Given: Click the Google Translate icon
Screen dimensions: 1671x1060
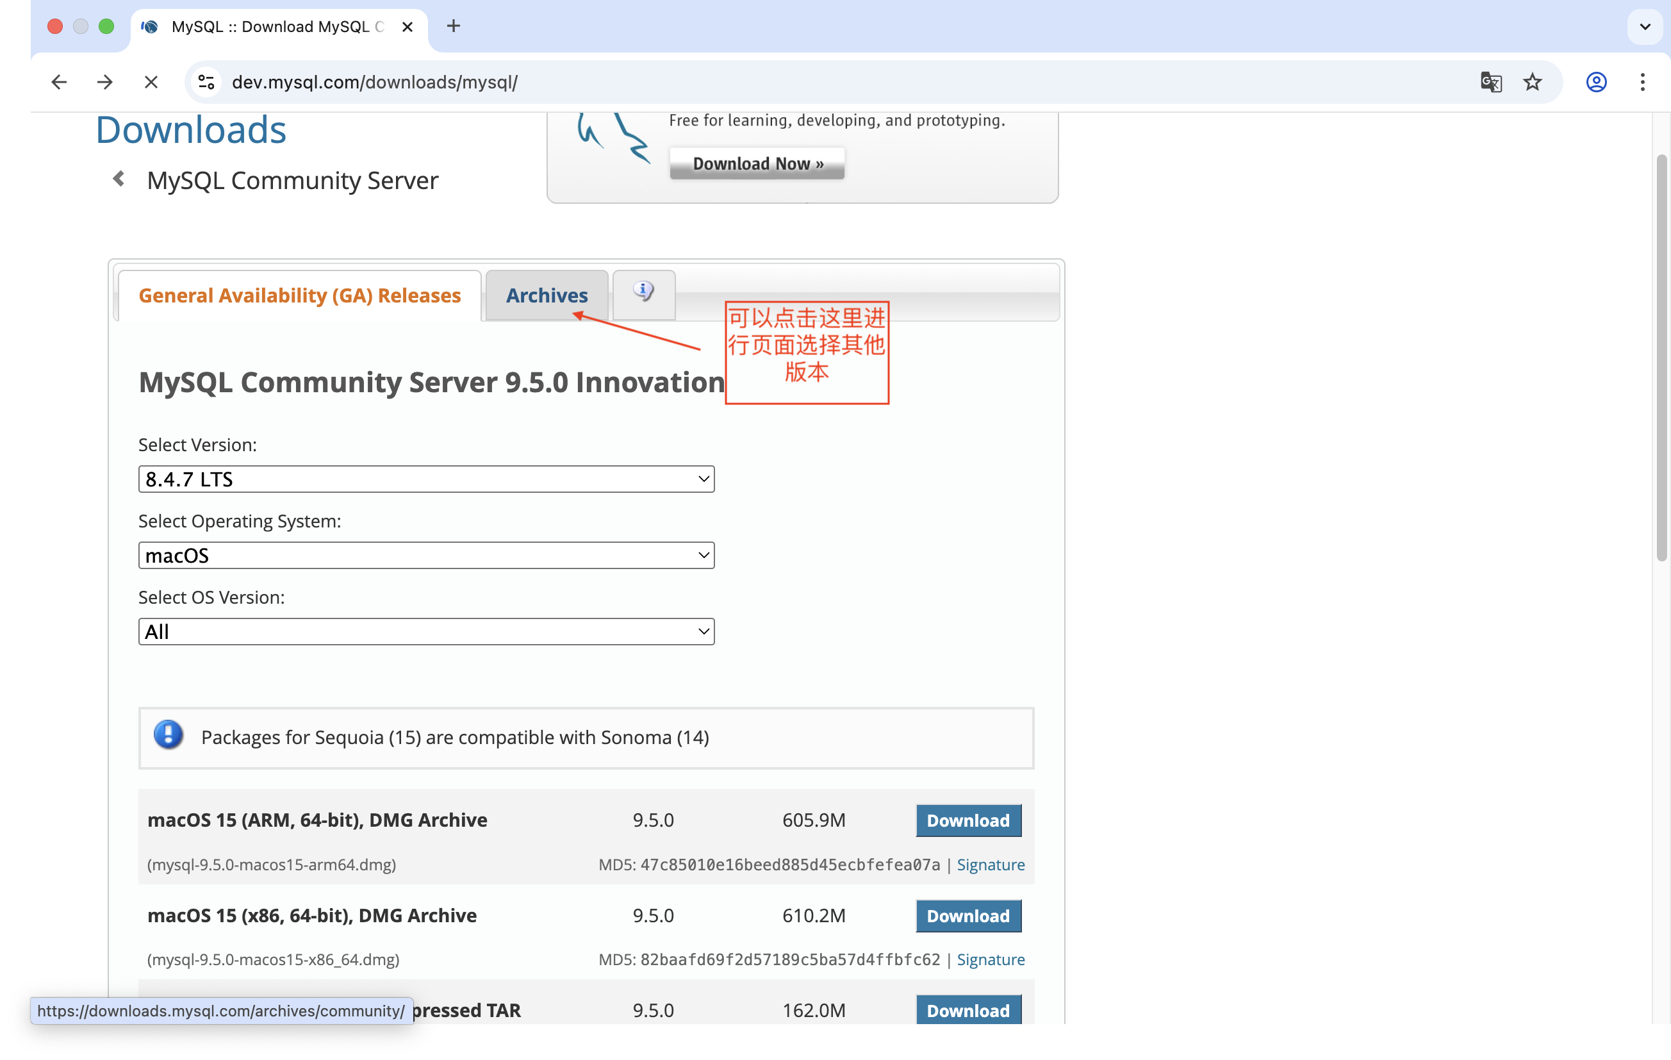Looking at the screenshot, I should click(1490, 83).
